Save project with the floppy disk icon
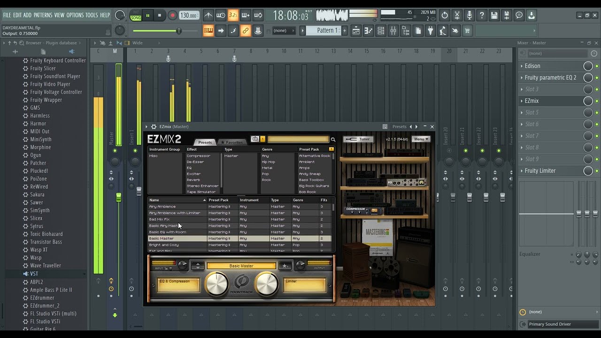The image size is (601, 338). click(x=494, y=15)
